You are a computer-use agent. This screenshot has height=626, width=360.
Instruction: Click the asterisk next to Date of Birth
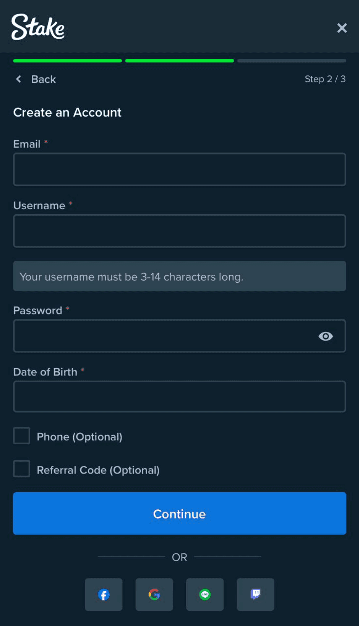pos(83,370)
